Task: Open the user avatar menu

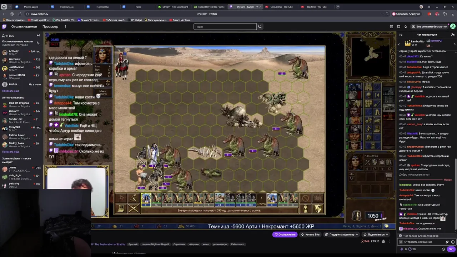Action: pos(453,26)
